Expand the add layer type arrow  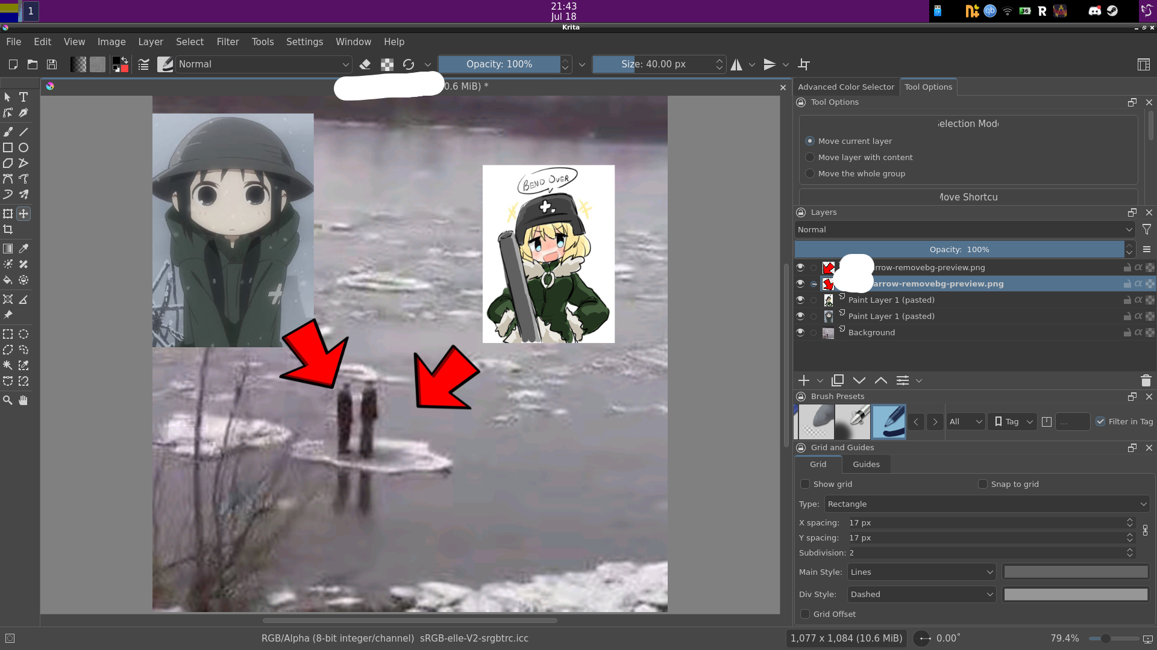pyautogui.click(x=820, y=380)
